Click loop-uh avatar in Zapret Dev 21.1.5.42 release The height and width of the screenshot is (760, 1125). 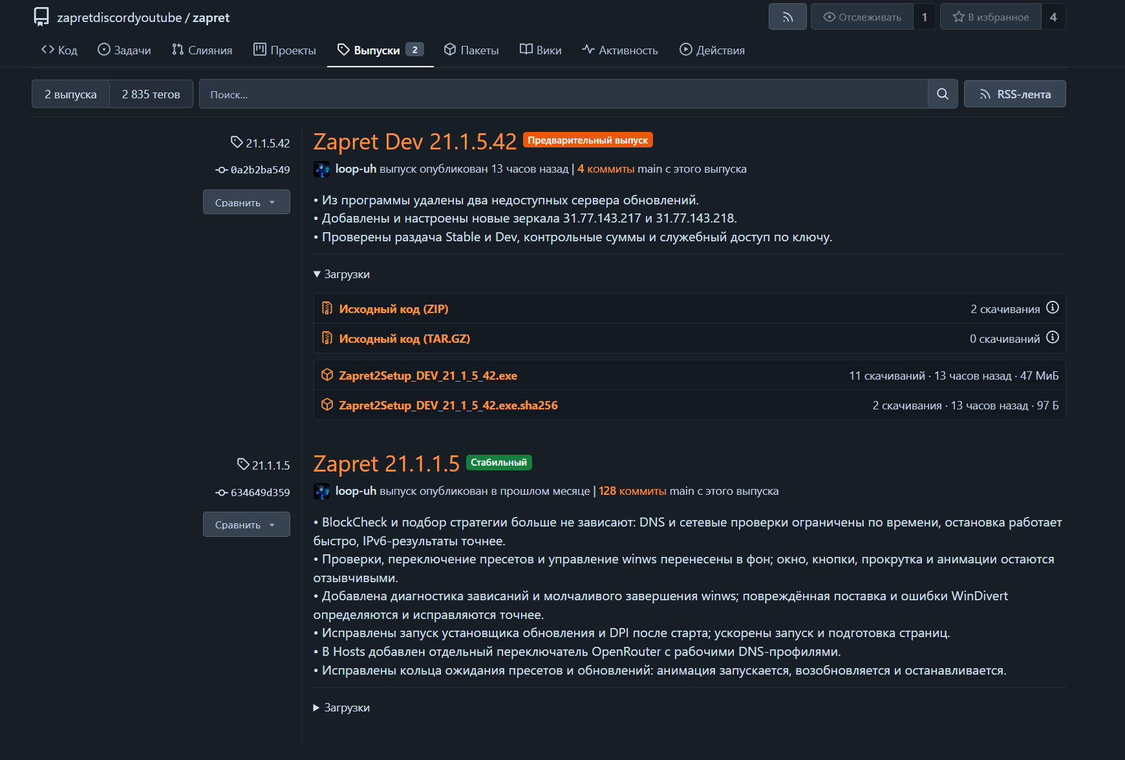point(321,169)
